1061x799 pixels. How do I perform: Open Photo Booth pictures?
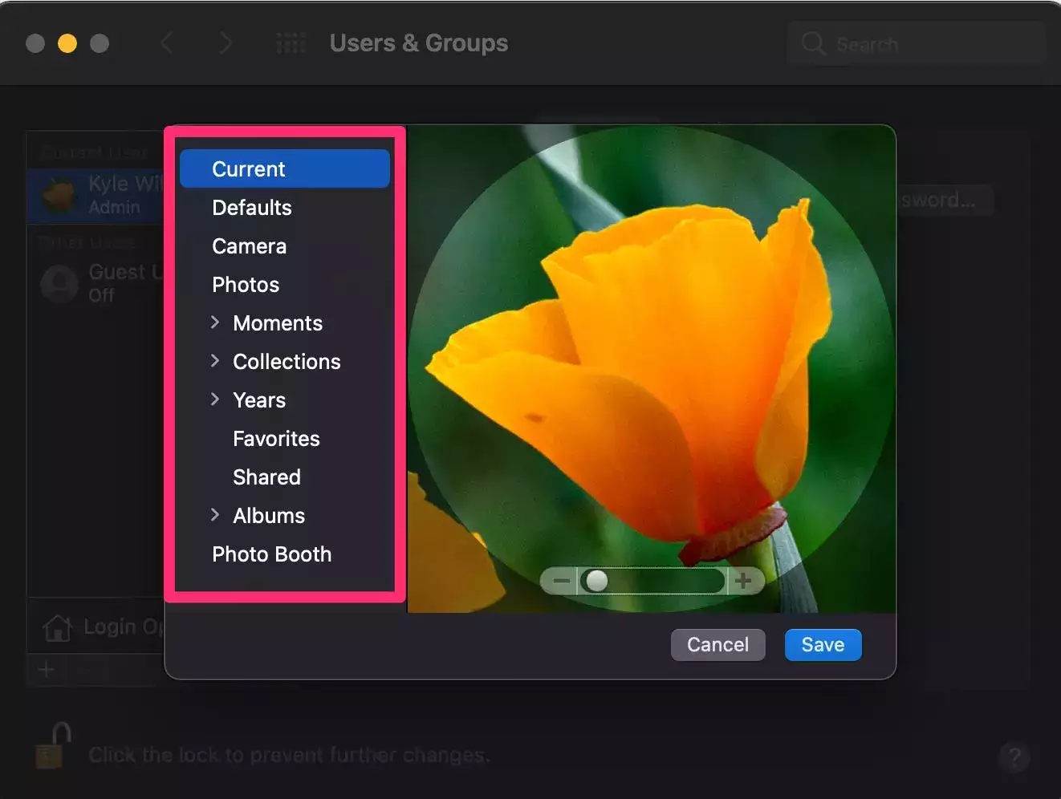point(271,554)
